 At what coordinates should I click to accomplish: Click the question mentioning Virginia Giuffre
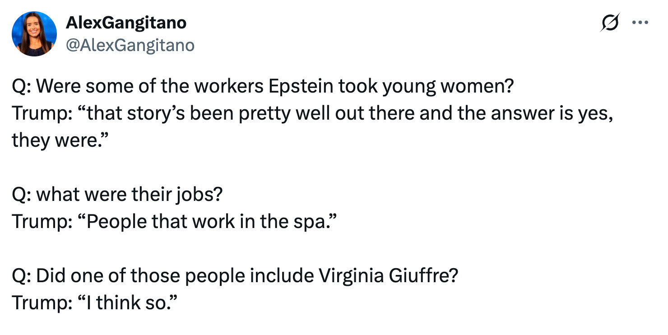pos(235,276)
